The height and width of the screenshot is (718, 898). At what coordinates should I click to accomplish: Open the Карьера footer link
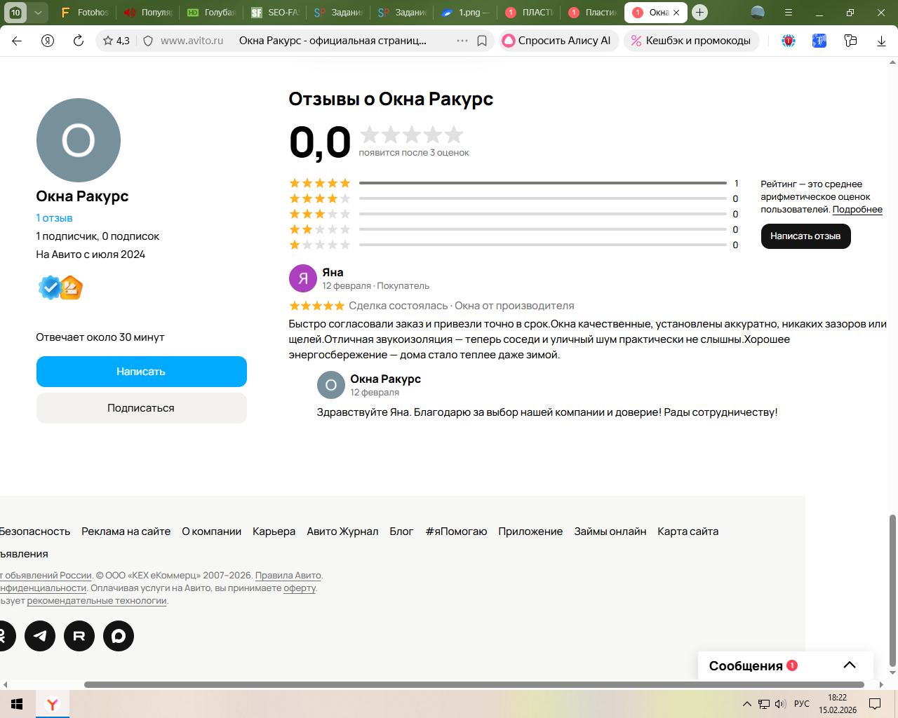pyautogui.click(x=274, y=531)
